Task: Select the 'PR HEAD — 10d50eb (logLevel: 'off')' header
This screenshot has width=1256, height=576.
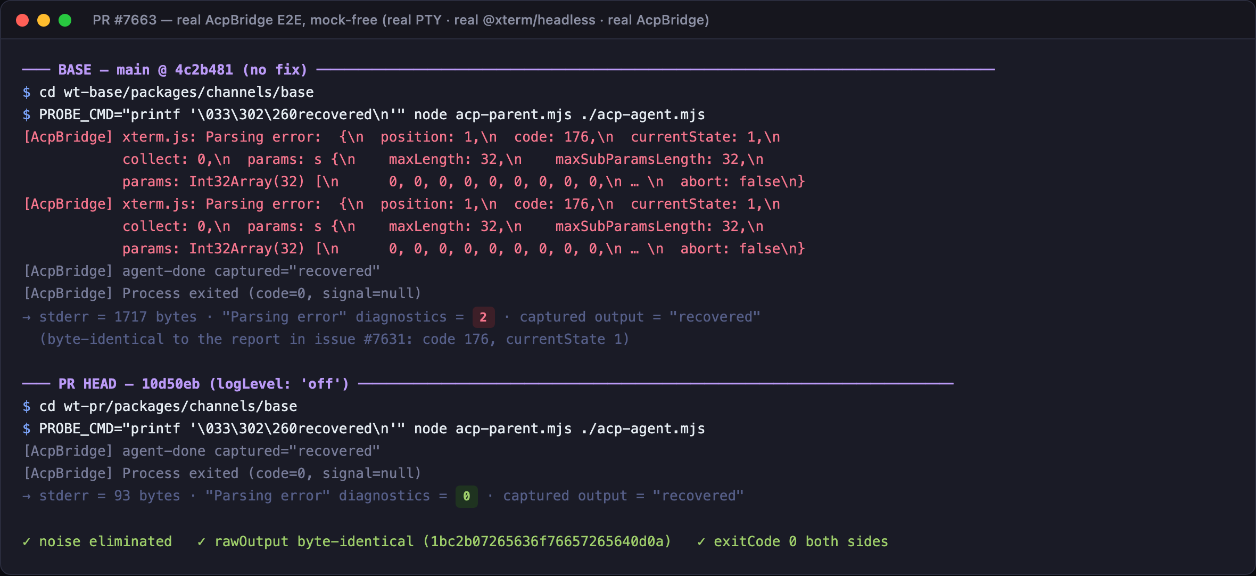Action: click(203, 384)
